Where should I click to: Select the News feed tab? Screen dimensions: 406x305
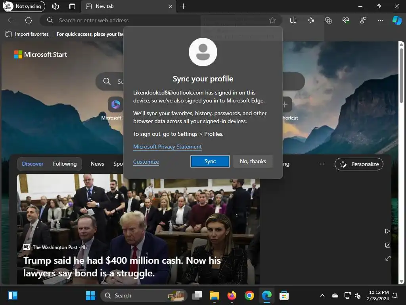[97, 164]
